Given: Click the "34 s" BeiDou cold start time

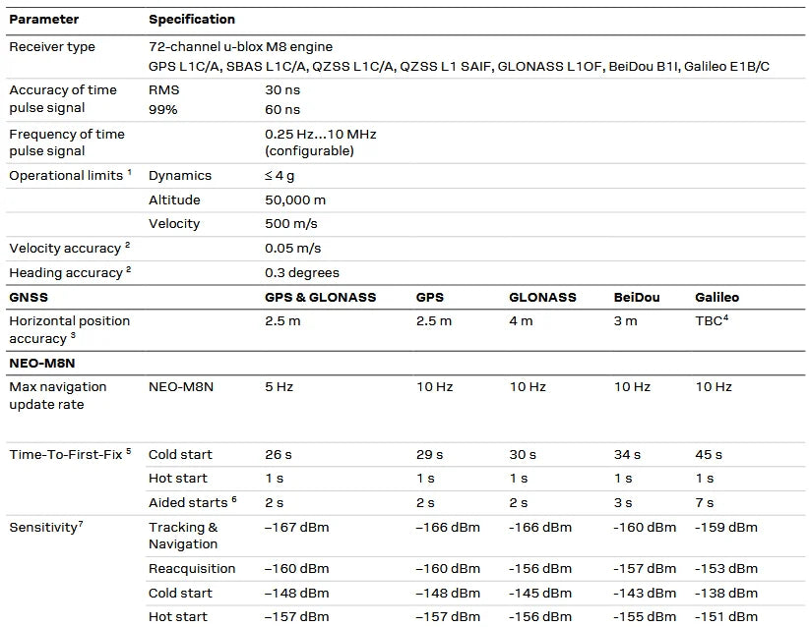Looking at the screenshot, I should (x=627, y=455).
